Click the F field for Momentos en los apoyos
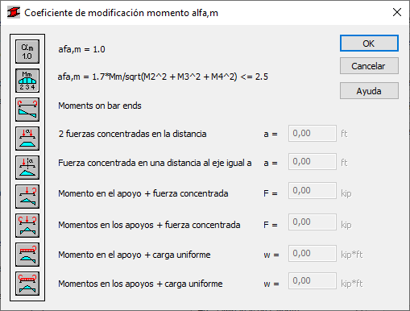 click(313, 222)
